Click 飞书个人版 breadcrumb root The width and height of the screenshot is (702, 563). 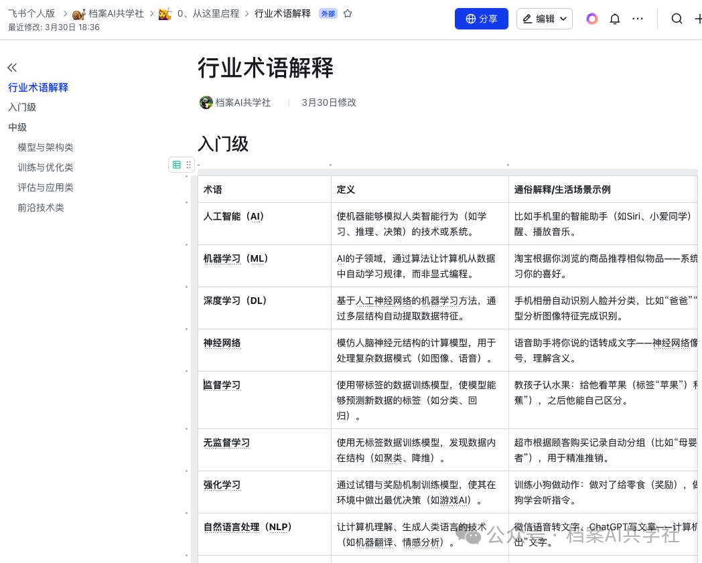click(31, 13)
